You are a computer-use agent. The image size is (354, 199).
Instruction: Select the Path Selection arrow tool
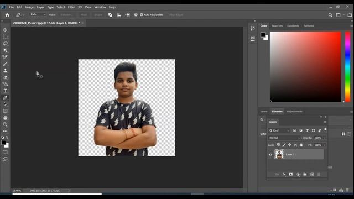click(5, 104)
